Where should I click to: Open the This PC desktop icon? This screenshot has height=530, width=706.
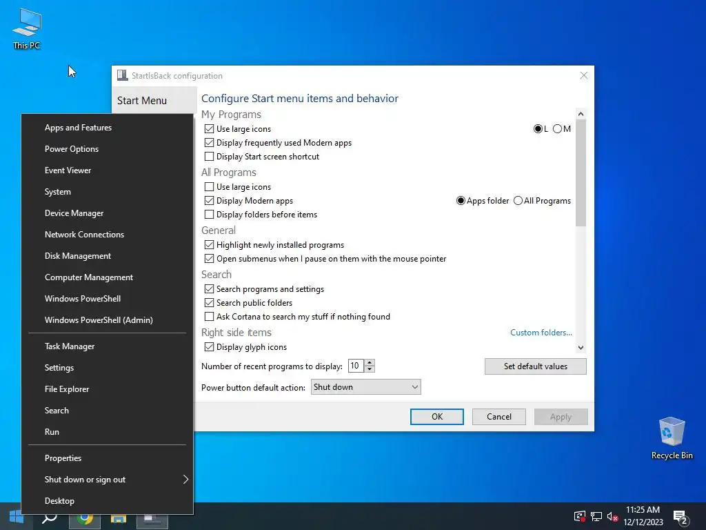point(27,29)
